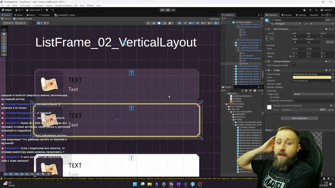Image resolution: width=335 pixels, height=188 pixels.
Task: Switch to the Game tab
Action: click(x=30, y=15)
